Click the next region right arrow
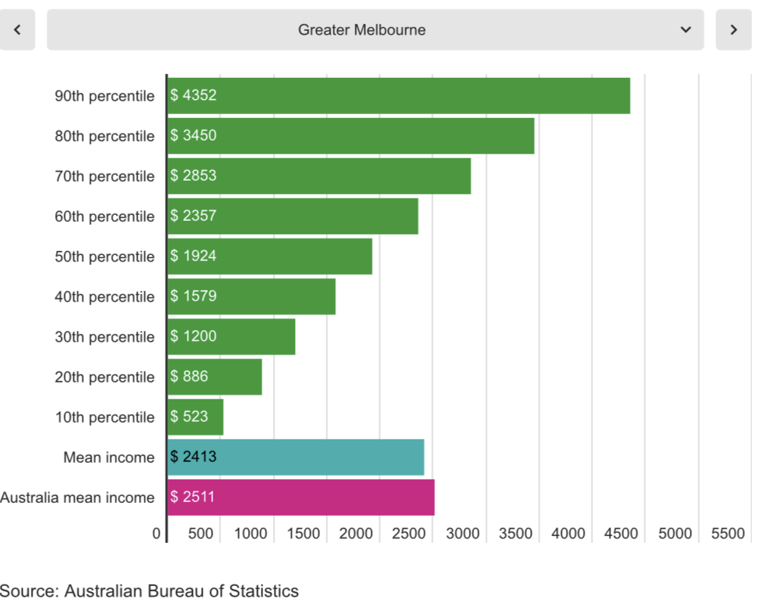 point(733,30)
